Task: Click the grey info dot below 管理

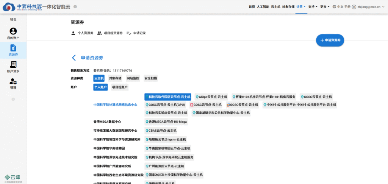Action: coord(13,99)
